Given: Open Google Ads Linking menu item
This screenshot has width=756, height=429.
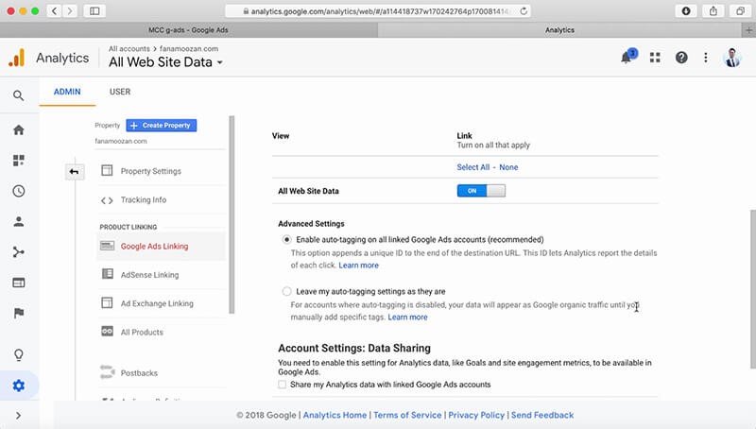Looking at the screenshot, I should click(161, 247).
